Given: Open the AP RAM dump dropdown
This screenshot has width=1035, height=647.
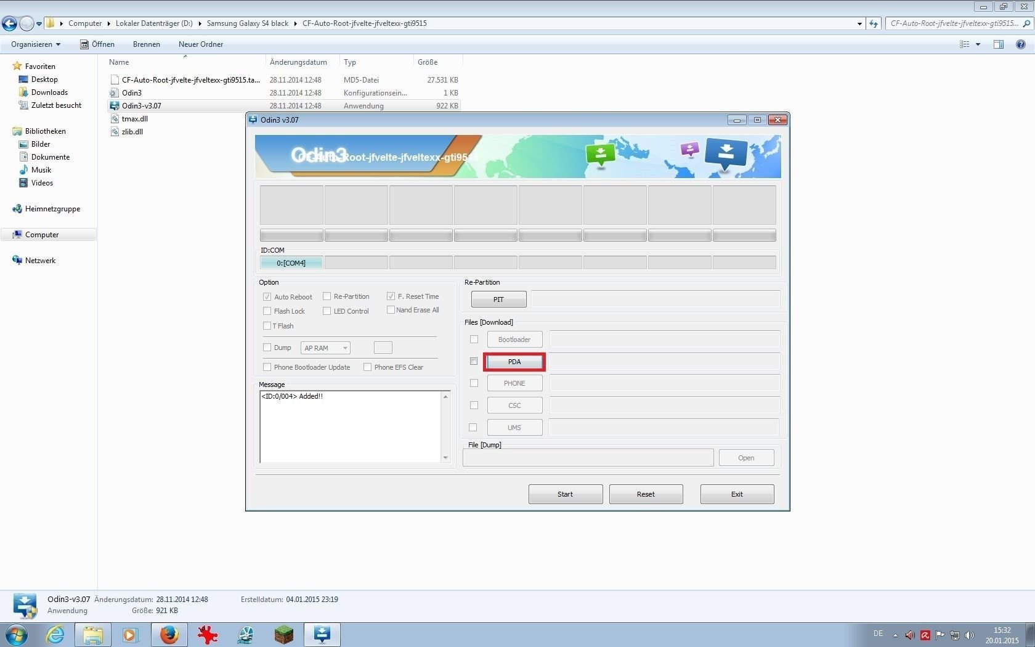Looking at the screenshot, I should (325, 348).
